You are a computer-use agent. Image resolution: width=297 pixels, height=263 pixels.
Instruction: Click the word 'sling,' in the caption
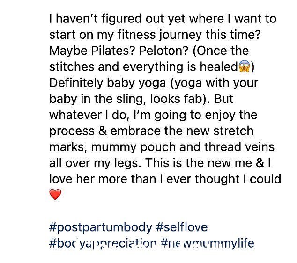[x=131, y=99]
